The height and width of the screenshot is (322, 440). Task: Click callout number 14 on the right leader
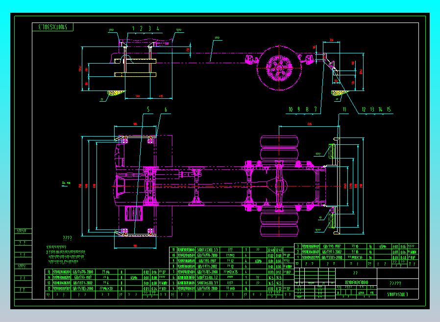(x=380, y=109)
